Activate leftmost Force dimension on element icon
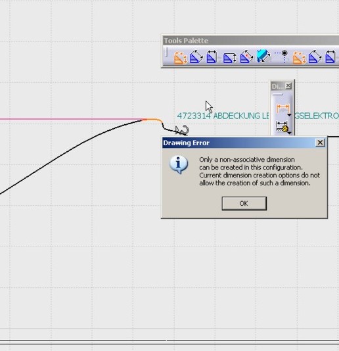The width and height of the screenshot is (339, 351). 196,57
